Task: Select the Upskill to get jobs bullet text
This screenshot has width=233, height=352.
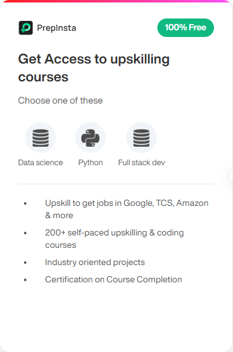Action: [x=127, y=209]
